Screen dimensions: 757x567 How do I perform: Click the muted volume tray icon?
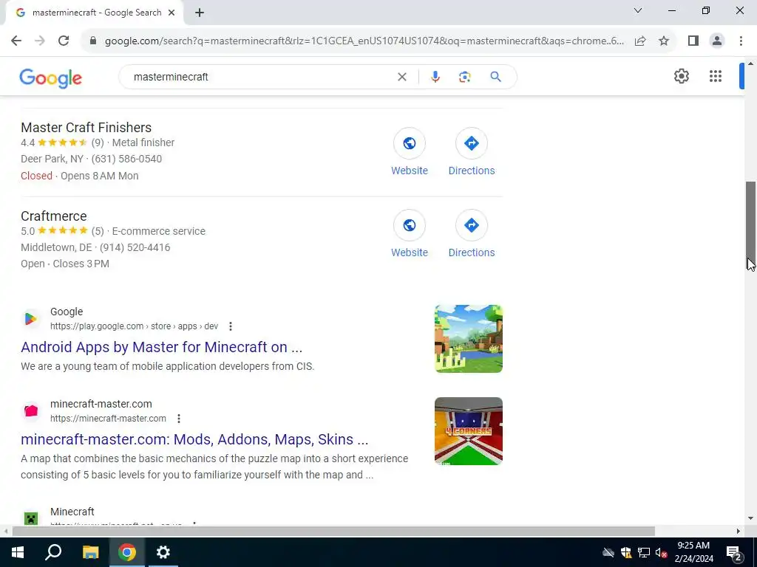tap(661, 552)
